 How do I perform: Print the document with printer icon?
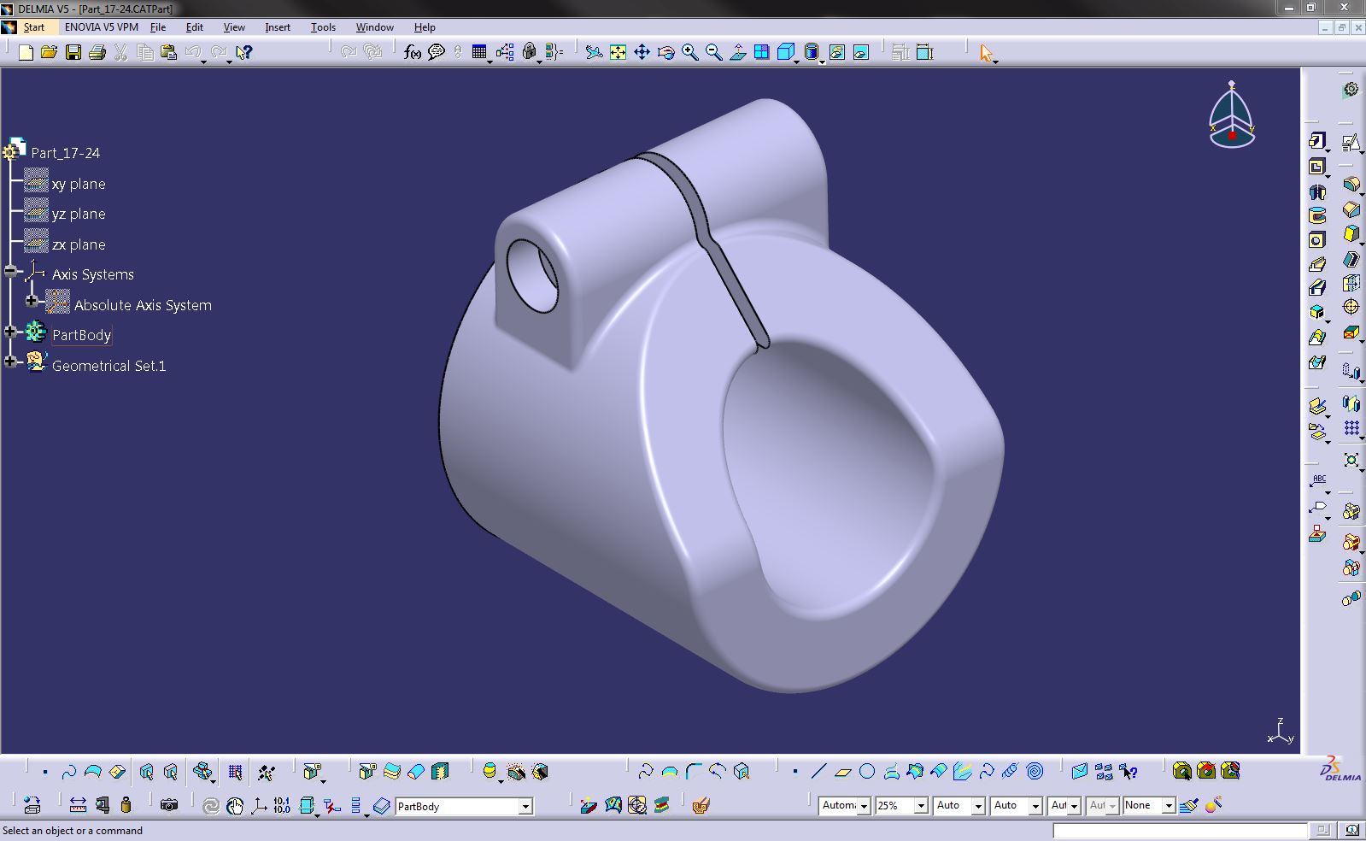[x=97, y=53]
